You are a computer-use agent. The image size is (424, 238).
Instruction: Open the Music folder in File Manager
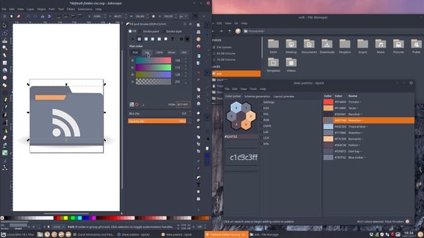[380, 46]
